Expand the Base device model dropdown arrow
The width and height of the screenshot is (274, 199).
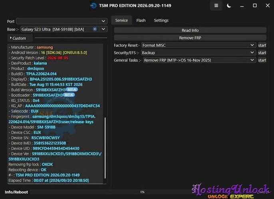click(x=103, y=29)
